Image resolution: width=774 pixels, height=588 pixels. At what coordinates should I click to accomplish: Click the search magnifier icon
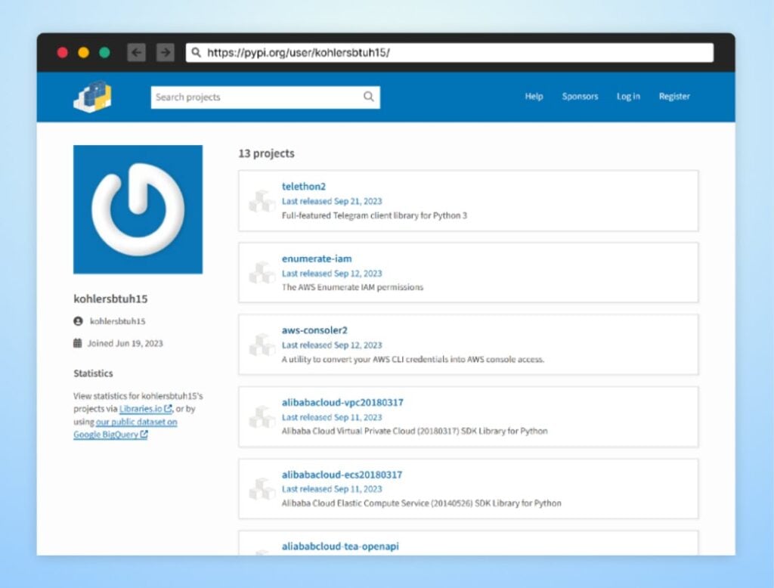coord(369,97)
